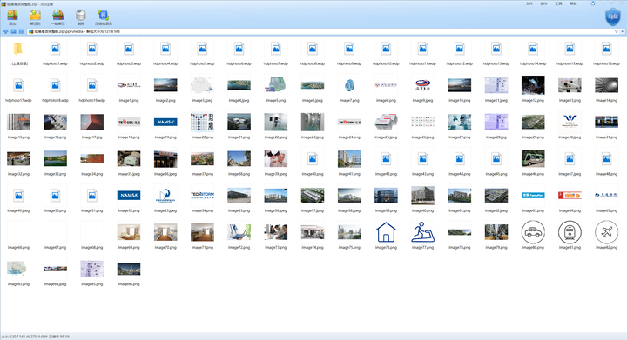This screenshot has width=627, height=340.
Task: Click the 添加 (Add) toolbar icon
Action: [x=12, y=17]
